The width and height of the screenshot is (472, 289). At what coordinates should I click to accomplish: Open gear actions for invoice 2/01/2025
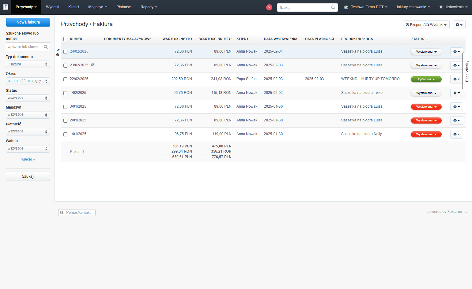pos(457,120)
